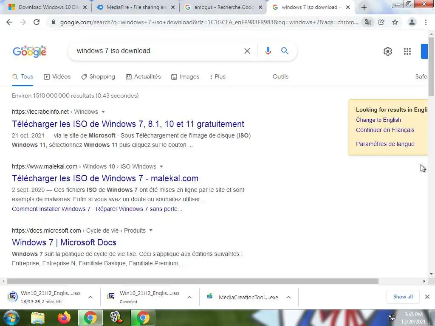Expand the Plus search filter menu
Viewport: 435px width, 326px height.
217,77
